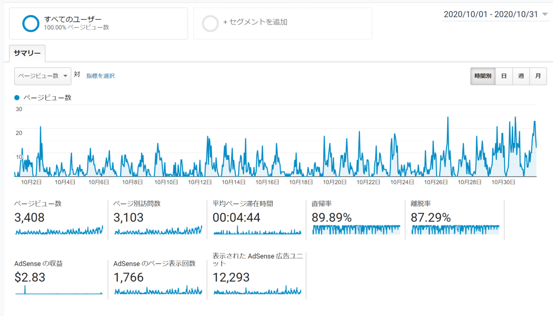Select the 日 granularity button
Viewport: 553px width, 316px height.
point(504,76)
